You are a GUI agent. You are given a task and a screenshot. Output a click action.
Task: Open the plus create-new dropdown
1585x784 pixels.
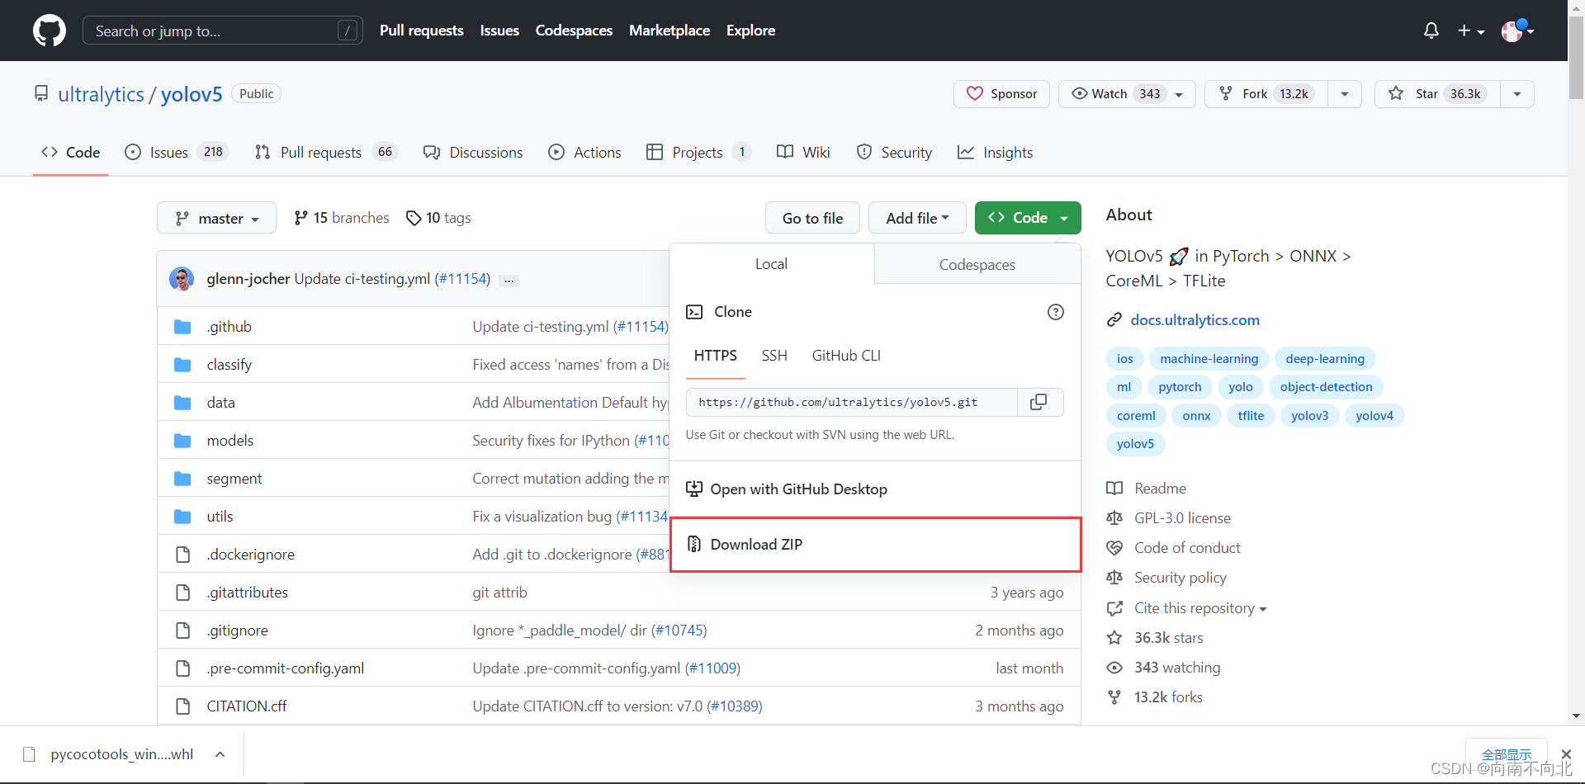(1471, 31)
